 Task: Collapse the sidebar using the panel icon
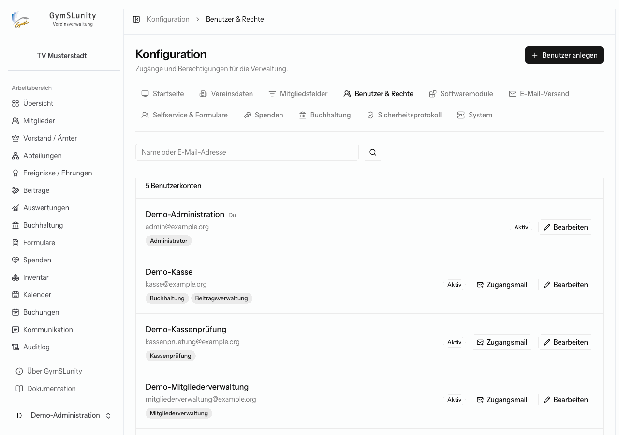[x=136, y=19]
